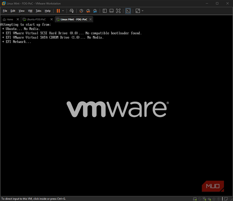The width and height of the screenshot is (233, 201).
Task: Open the snapshot manager
Action: point(95,11)
